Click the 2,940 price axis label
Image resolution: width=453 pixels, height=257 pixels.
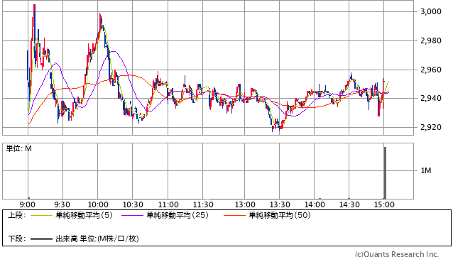[x=431, y=98]
